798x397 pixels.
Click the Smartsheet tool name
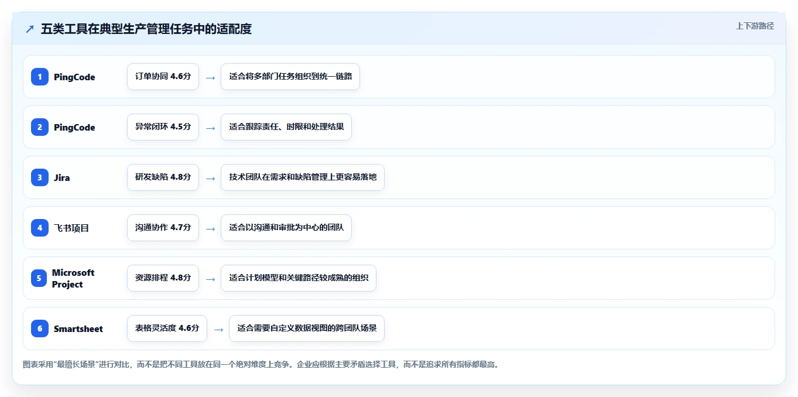point(78,328)
